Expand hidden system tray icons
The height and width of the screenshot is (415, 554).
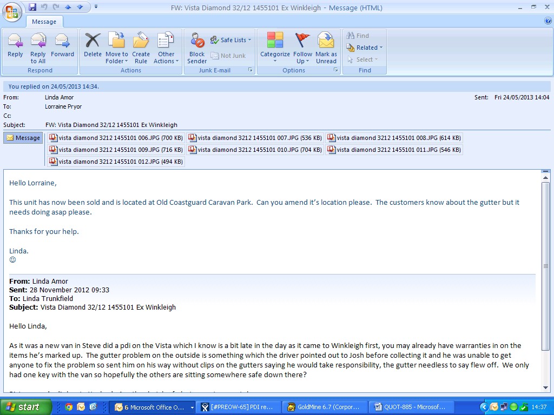tap(484, 407)
